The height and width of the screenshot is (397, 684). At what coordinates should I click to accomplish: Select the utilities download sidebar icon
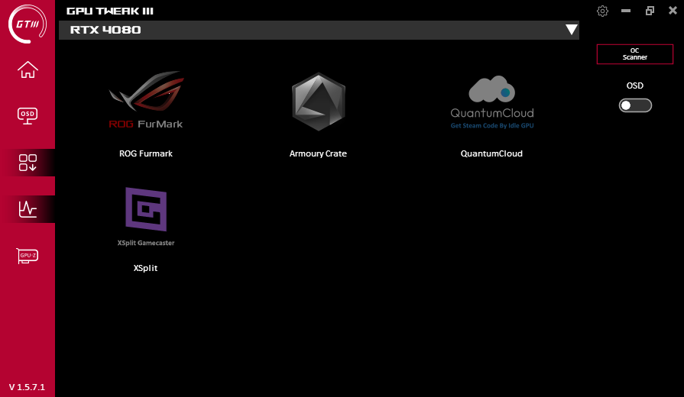click(x=28, y=163)
